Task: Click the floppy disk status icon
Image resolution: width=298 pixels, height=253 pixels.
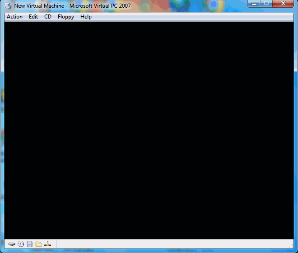Action: (x=29, y=244)
